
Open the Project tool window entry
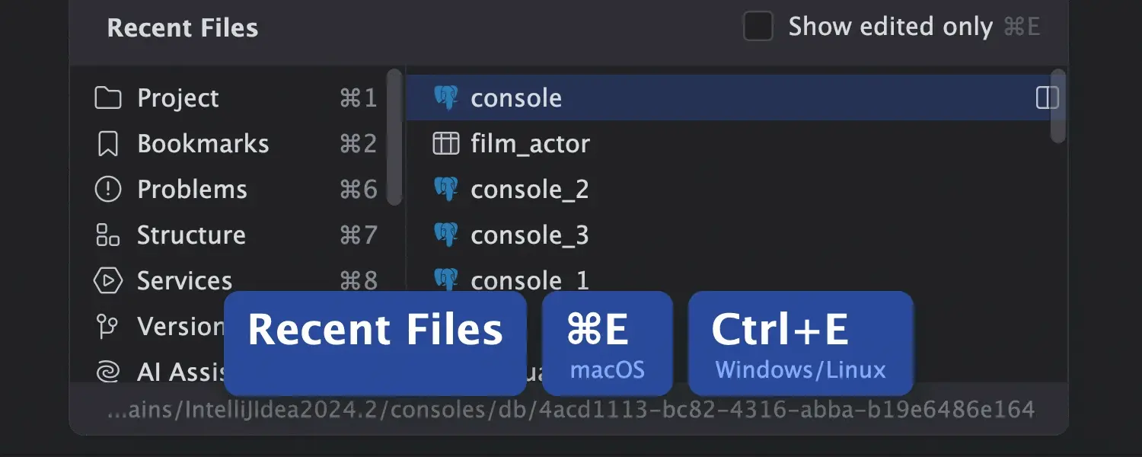point(177,97)
